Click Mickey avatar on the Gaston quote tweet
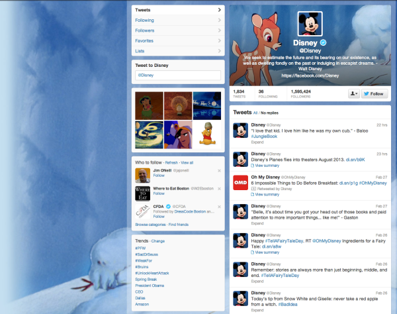Image resolution: width=397 pixels, height=314 pixels. pyautogui.click(x=240, y=212)
